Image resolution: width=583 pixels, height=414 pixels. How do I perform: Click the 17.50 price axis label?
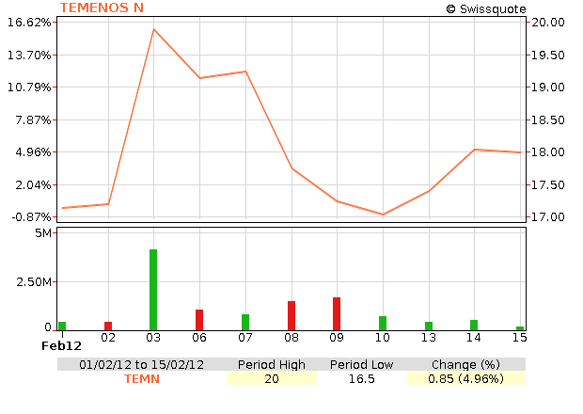point(547,184)
